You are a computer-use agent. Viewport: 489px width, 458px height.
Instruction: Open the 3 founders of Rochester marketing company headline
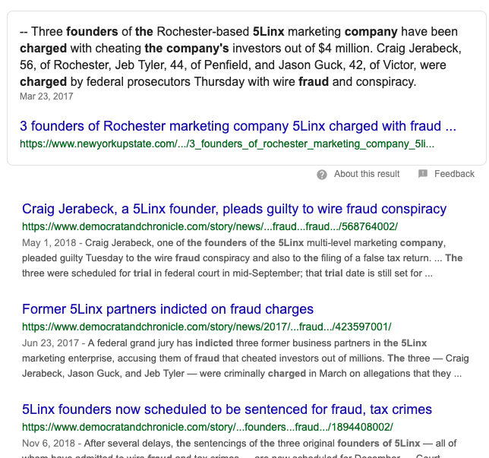point(238,126)
